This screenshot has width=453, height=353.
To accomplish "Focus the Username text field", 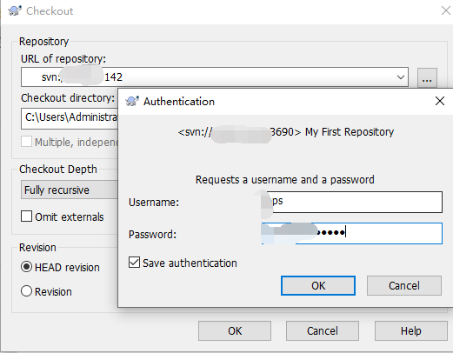I will point(352,202).
